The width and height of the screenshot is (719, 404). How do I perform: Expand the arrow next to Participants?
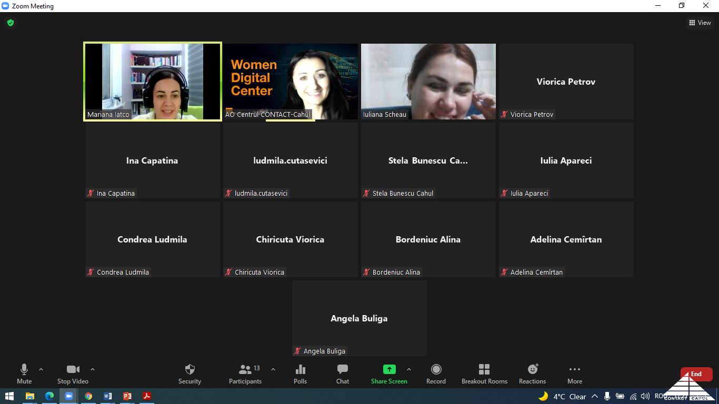click(273, 369)
